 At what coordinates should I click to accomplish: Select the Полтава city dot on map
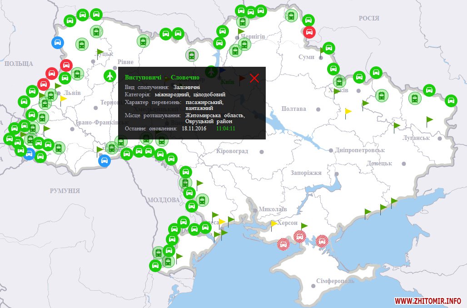point(318,109)
